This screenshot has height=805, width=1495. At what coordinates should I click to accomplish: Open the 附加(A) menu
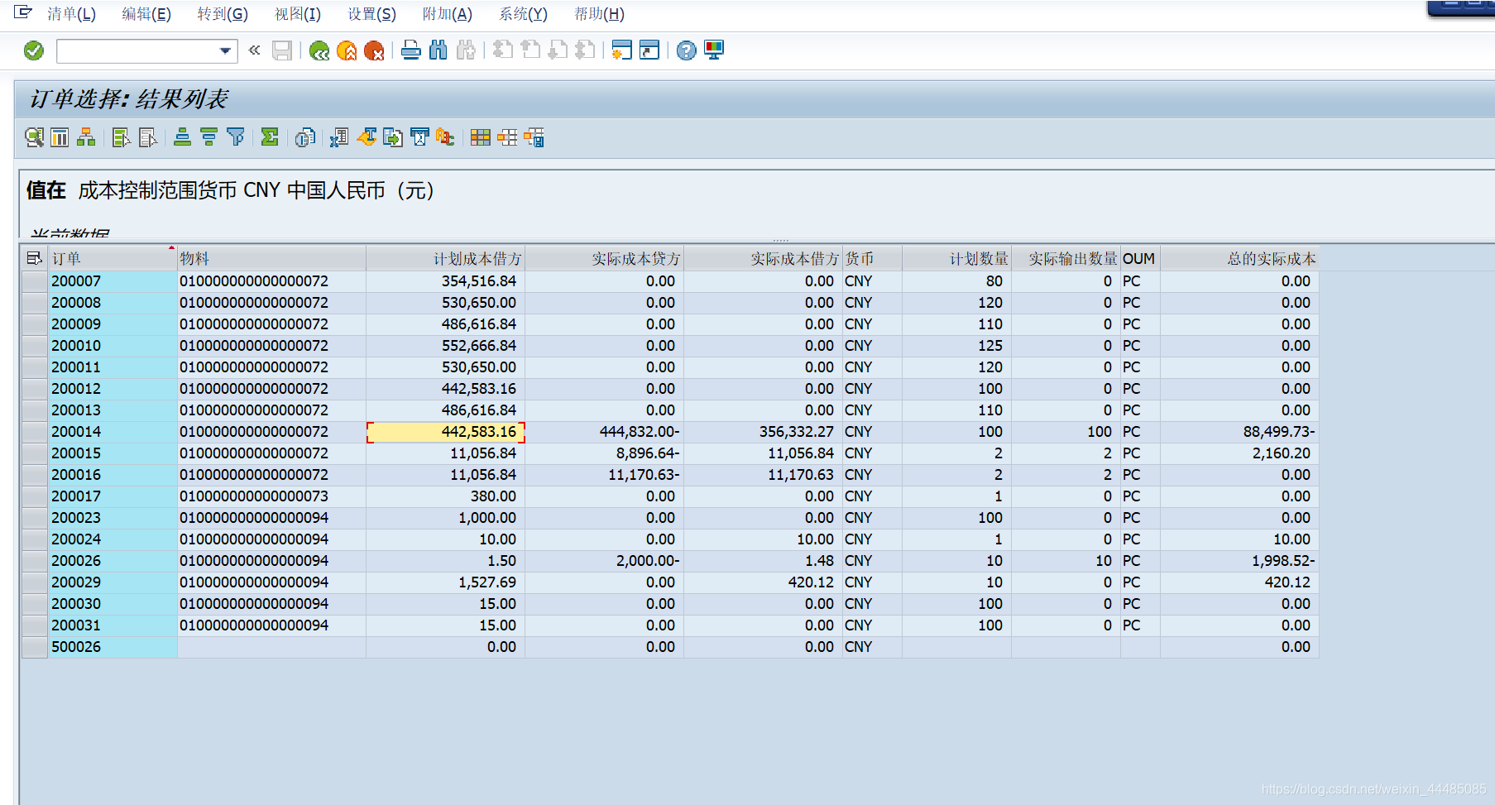point(448,14)
